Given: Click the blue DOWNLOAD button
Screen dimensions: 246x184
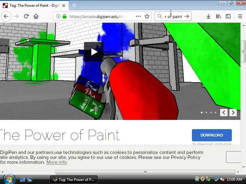Looking at the screenshot, I should [212, 135].
